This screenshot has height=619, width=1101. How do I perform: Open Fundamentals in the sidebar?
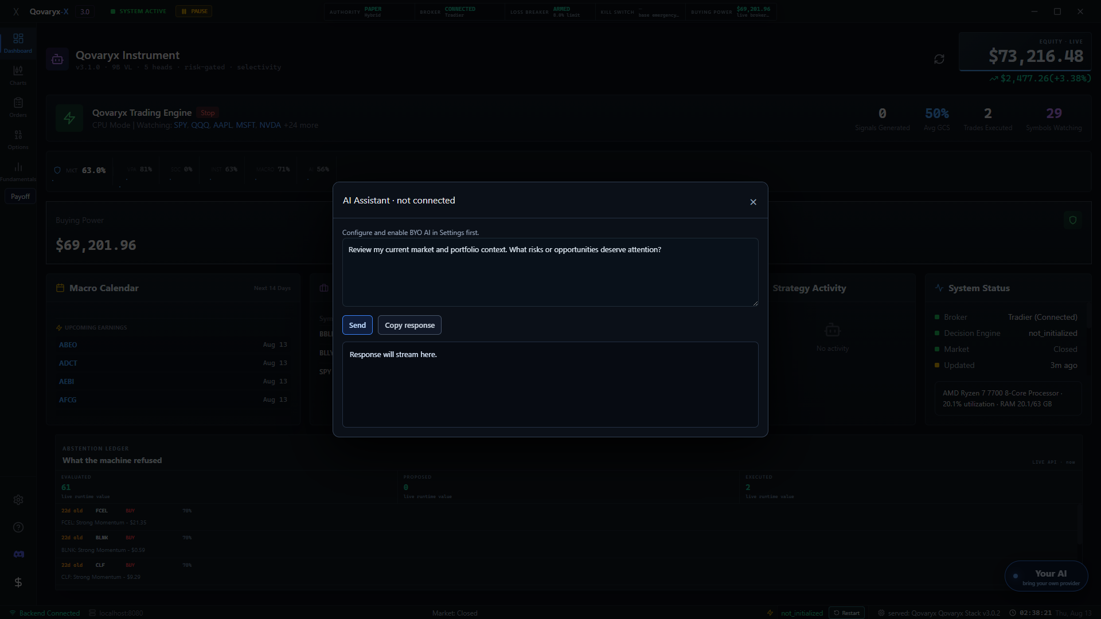(18, 172)
